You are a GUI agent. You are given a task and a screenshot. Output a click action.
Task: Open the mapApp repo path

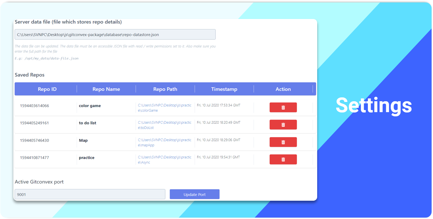tap(165, 142)
